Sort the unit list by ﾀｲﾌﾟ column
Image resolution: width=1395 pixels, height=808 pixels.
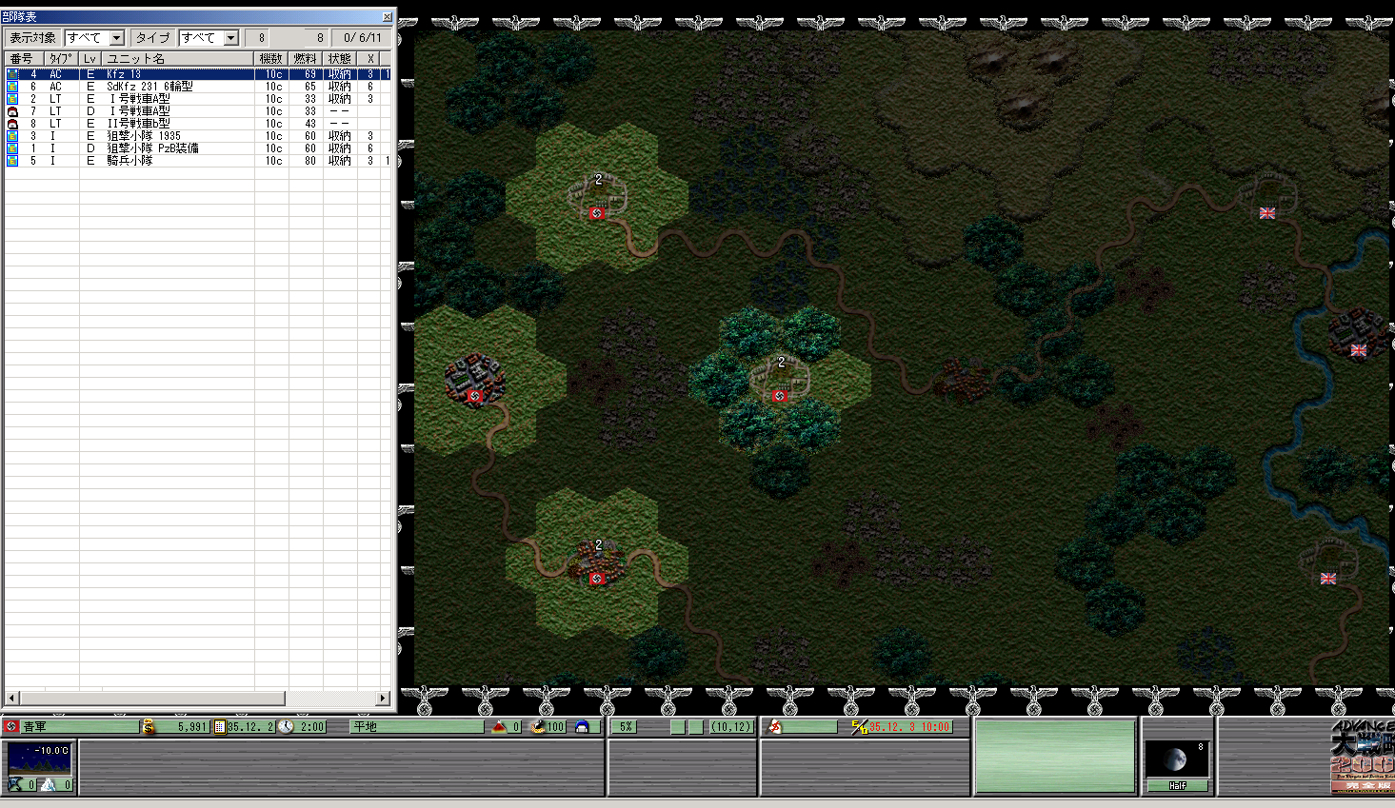(x=60, y=59)
